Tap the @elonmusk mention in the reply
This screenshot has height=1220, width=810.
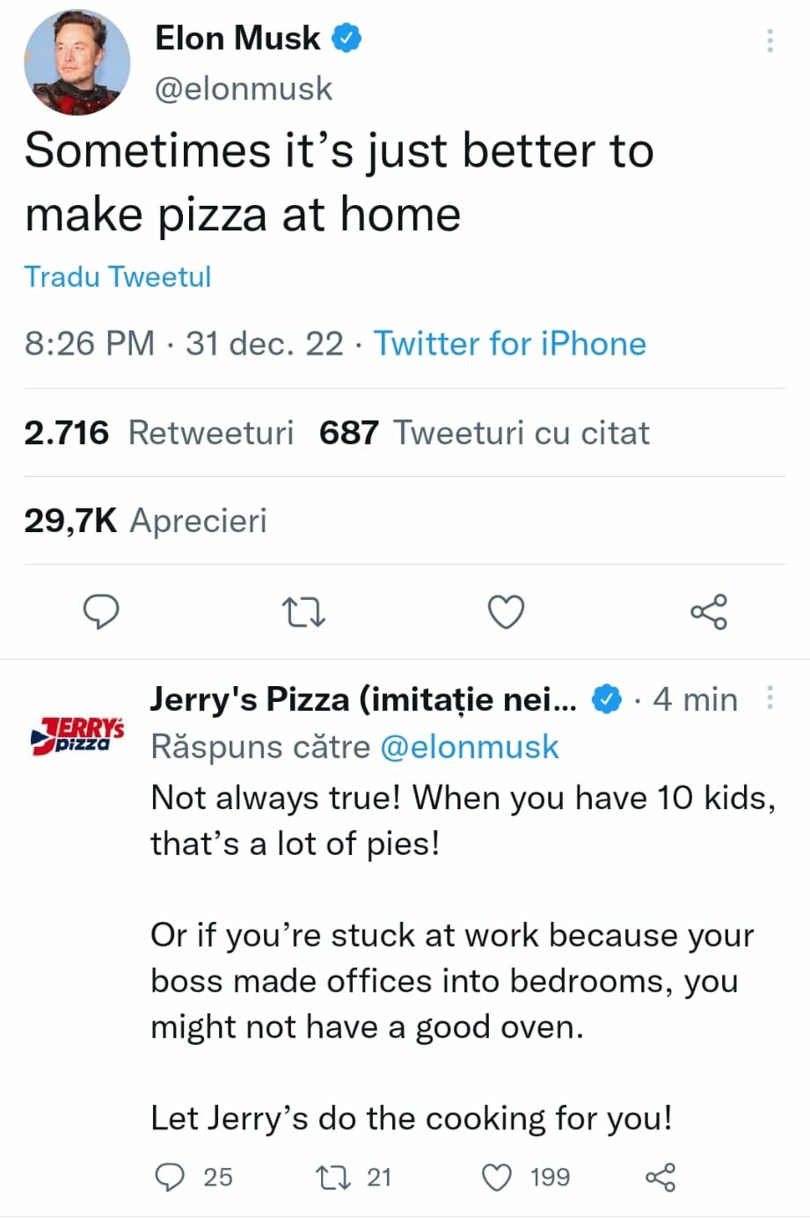click(470, 747)
